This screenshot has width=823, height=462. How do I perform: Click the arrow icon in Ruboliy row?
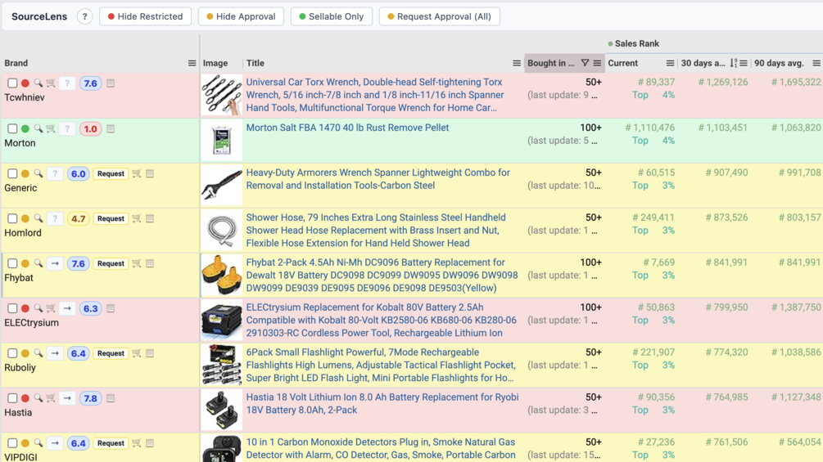[55, 353]
